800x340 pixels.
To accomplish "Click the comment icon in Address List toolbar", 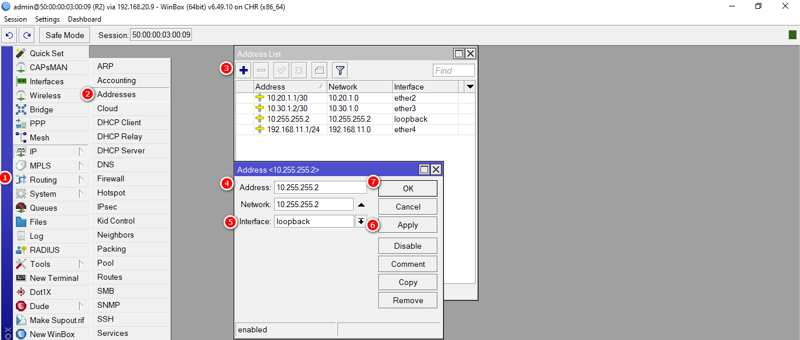I will pos(319,71).
